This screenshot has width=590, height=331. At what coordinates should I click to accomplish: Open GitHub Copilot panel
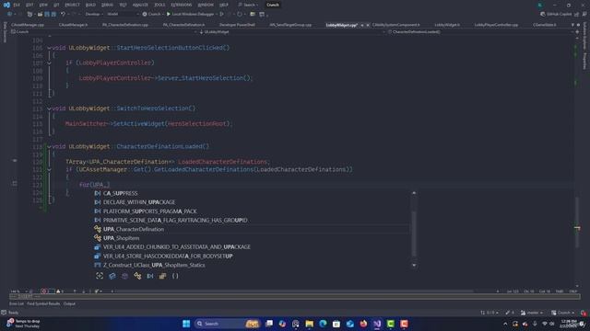point(556,15)
